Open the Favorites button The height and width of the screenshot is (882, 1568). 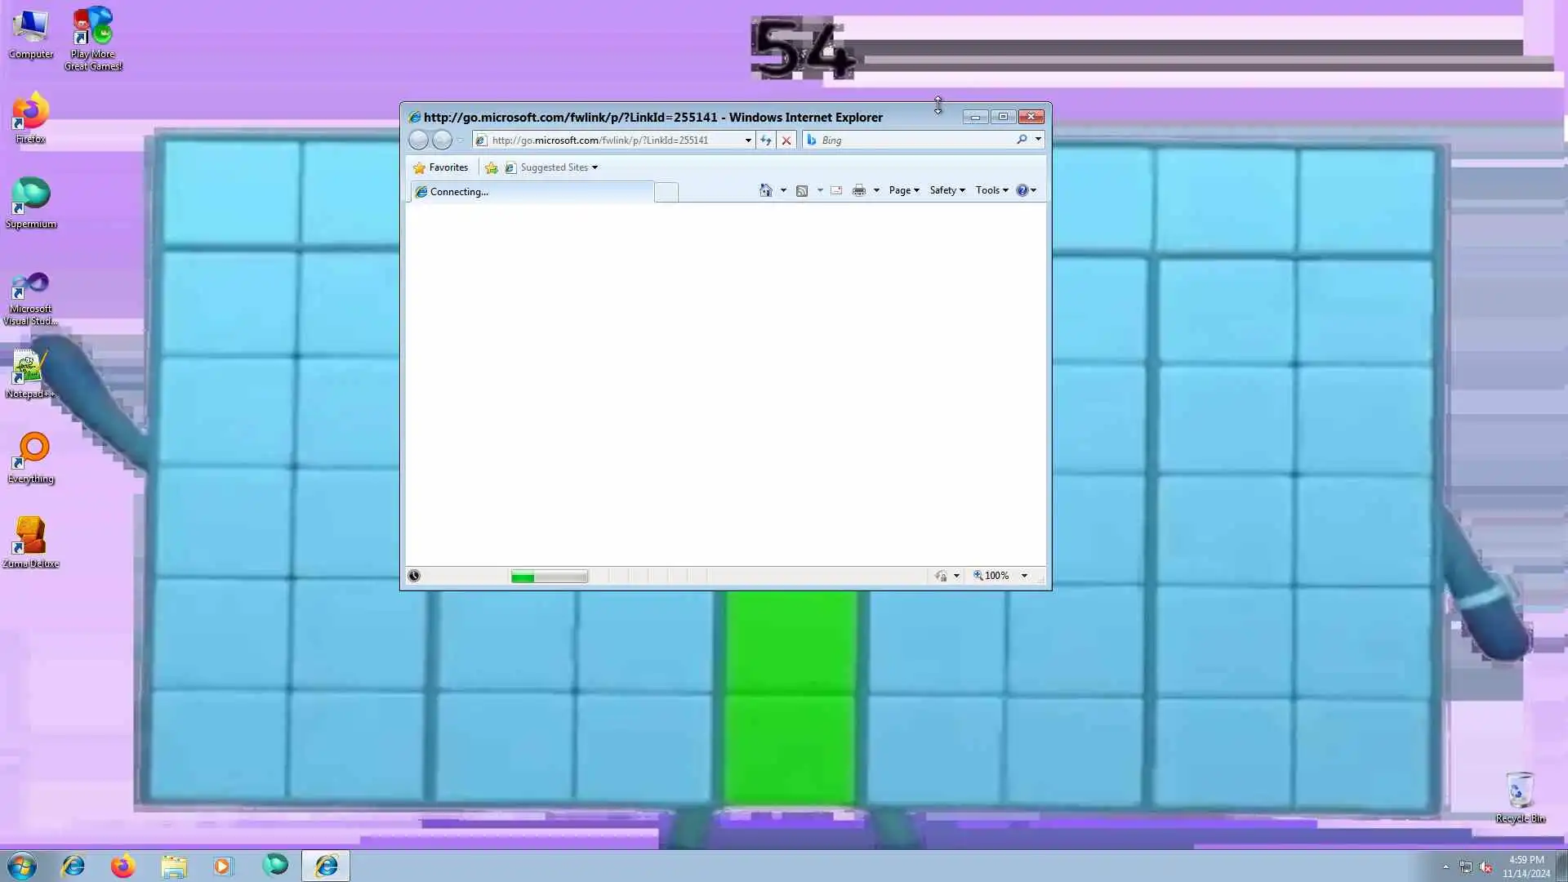tap(441, 167)
